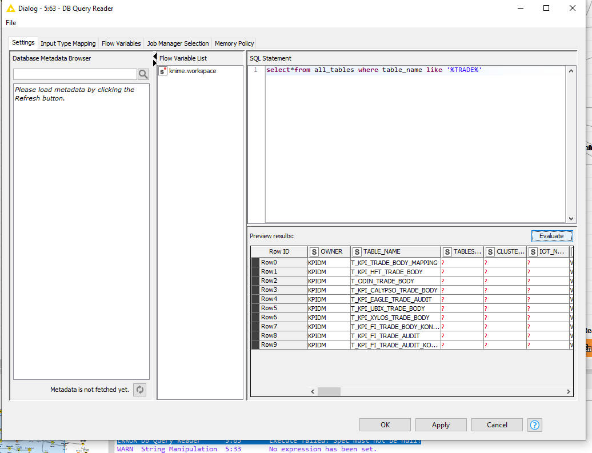Click the SQL editor scroll down arrow
Screen dimensions: 592x453
click(x=571, y=219)
